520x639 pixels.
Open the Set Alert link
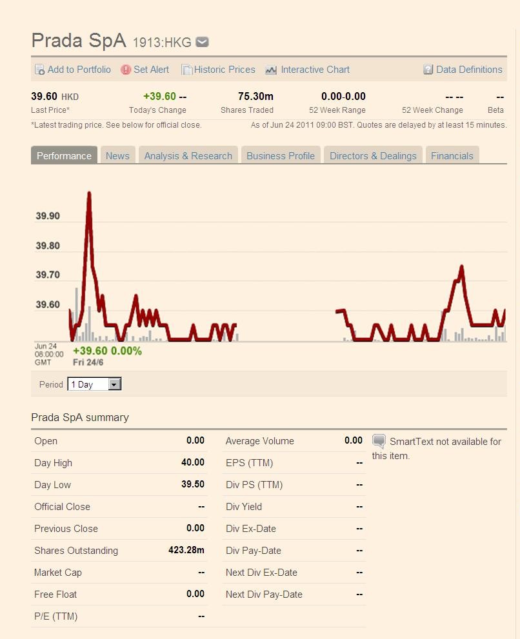click(x=152, y=70)
